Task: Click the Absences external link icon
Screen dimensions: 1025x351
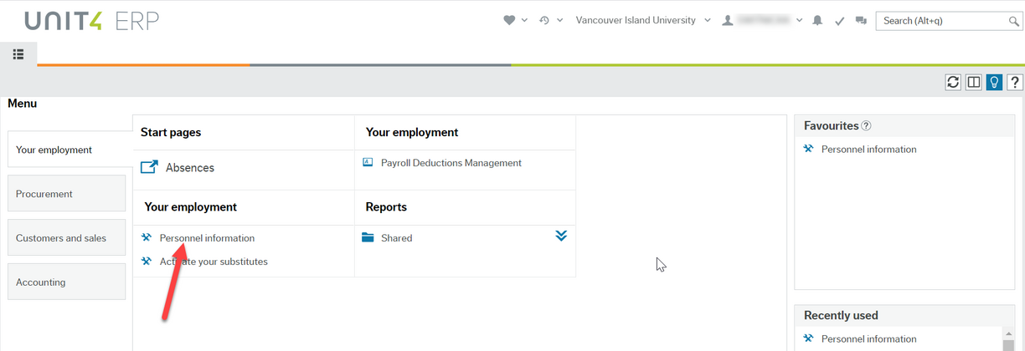Action: coord(149,167)
